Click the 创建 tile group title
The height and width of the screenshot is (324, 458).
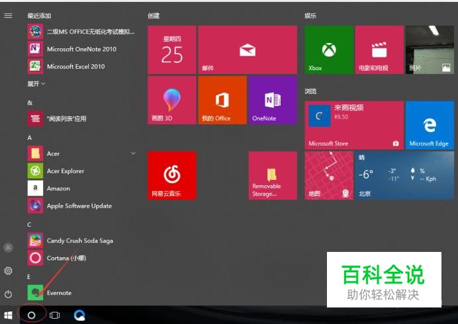tap(154, 16)
